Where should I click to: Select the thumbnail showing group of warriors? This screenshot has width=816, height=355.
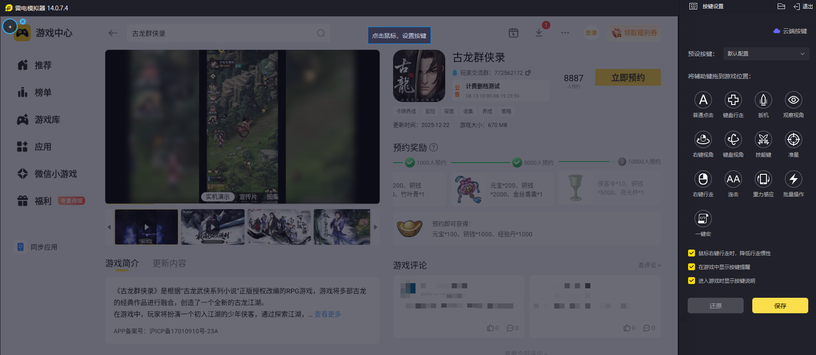[x=279, y=227]
